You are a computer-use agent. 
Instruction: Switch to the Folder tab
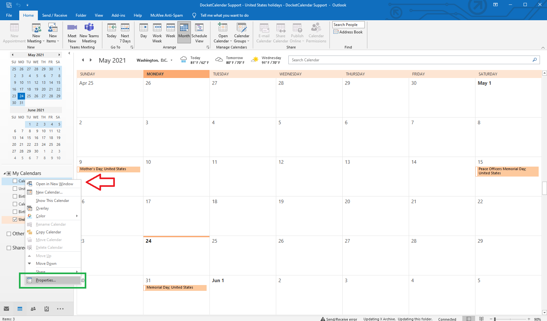tap(81, 15)
